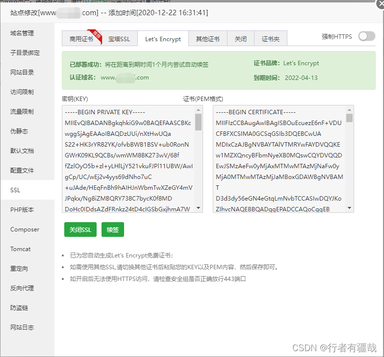Open the 证书夹 tab
The width and height of the screenshot is (384, 357).
270,39
